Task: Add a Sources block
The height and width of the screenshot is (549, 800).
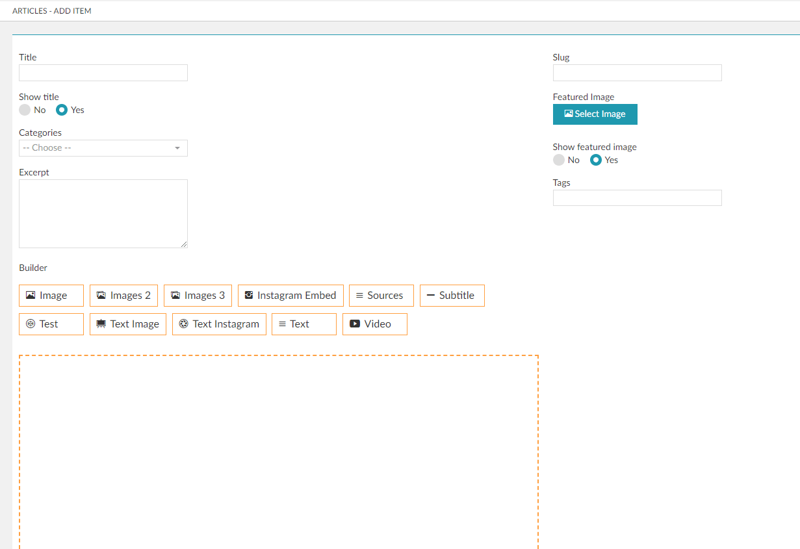Action: pos(381,296)
